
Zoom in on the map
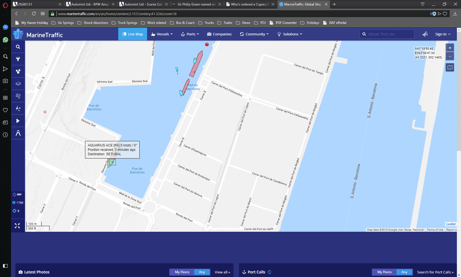(450, 48)
